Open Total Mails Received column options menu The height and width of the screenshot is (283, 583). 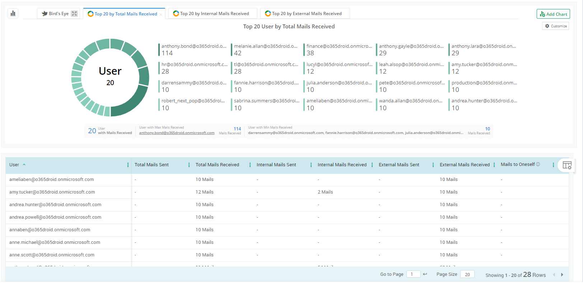pyautogui.click(x=250, y=165)
